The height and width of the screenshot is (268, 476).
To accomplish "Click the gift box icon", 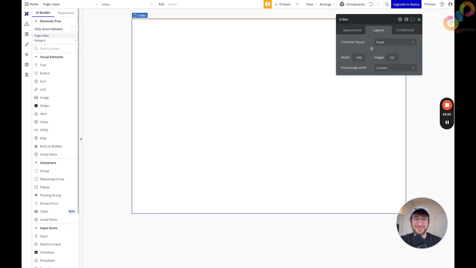I will (268, 4).
